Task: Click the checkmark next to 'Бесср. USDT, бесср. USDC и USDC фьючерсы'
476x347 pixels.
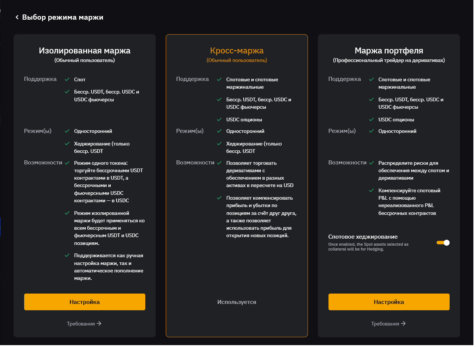Action: (67, 92)
